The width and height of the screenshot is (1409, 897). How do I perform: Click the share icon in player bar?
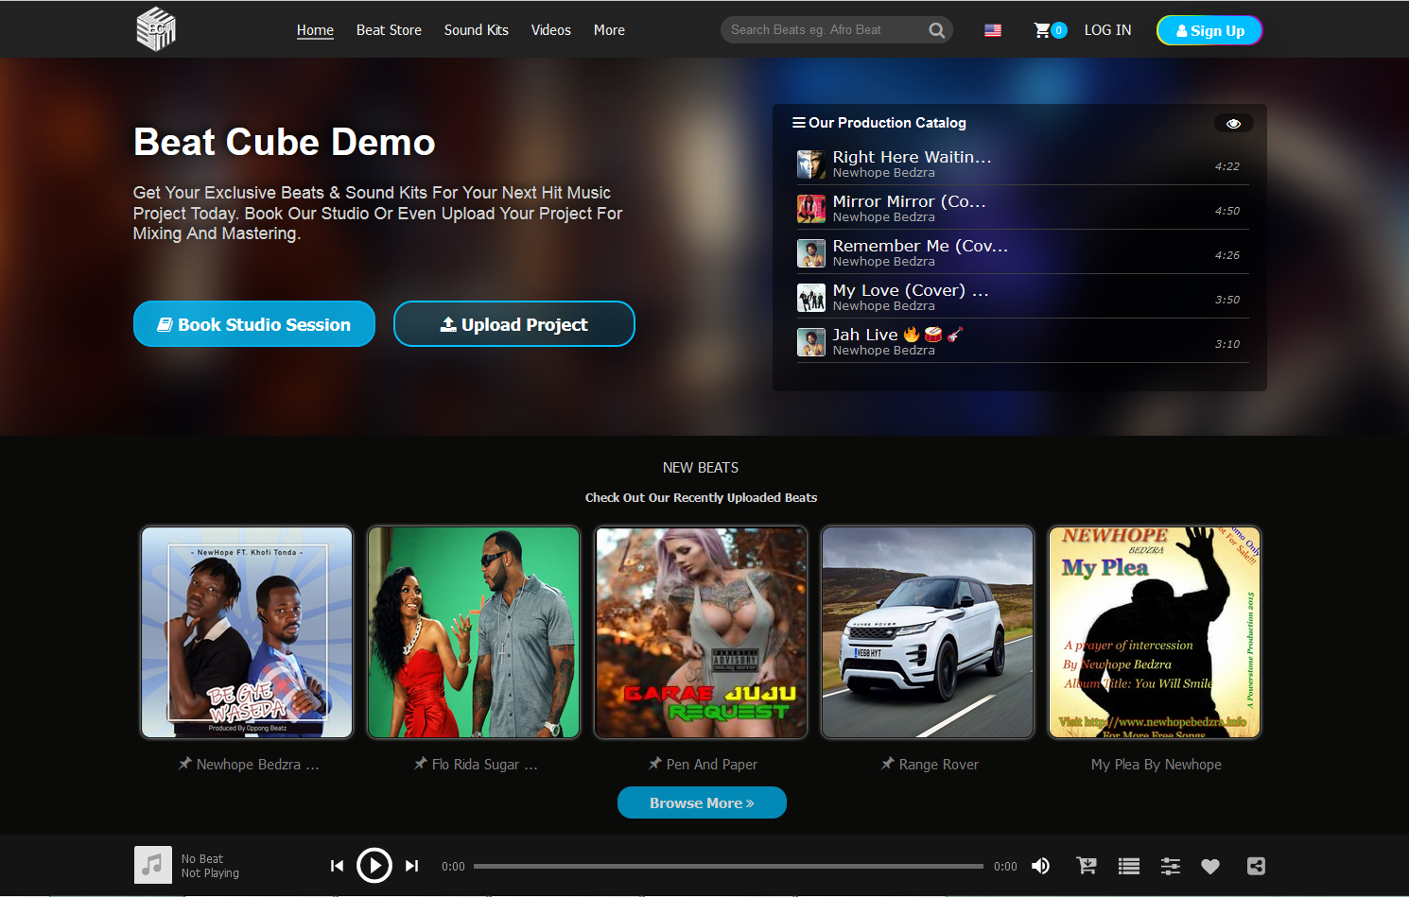pos(1256,866)
